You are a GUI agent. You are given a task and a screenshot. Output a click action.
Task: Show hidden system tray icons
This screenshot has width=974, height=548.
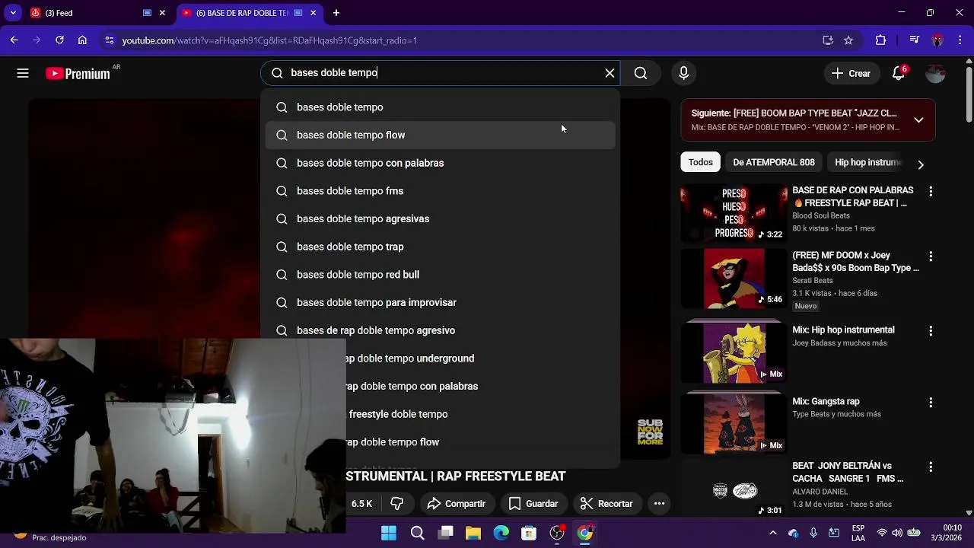pos(773,533)
